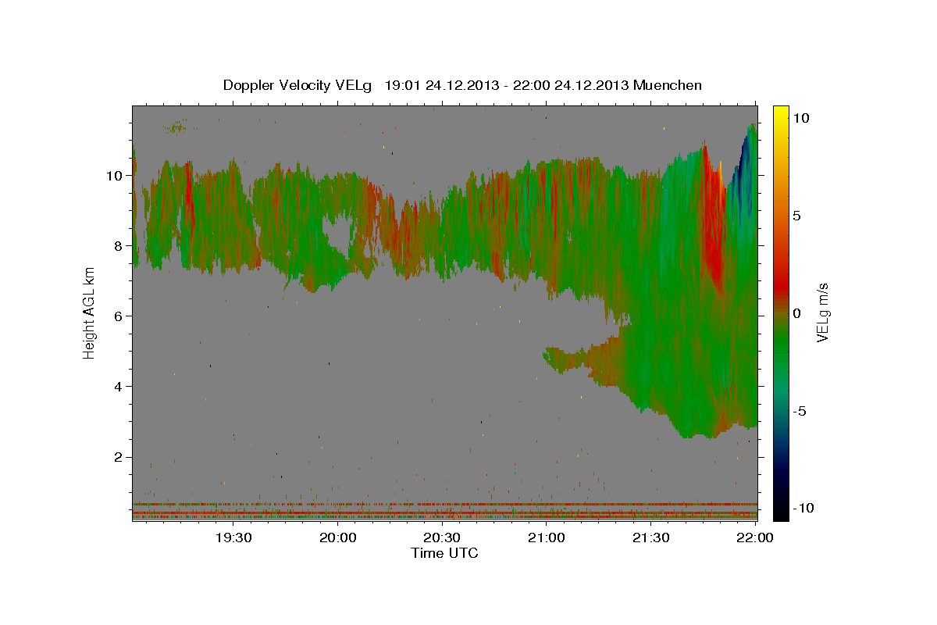Click the '20:00' time axis label
The image size is (937, 625).
coord(338,537)
